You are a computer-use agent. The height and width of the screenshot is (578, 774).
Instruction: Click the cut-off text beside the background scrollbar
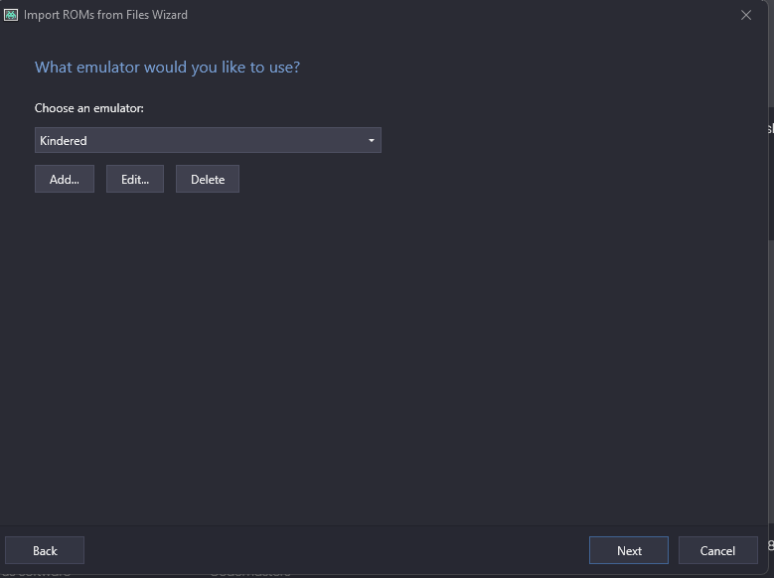pos(770,129)
